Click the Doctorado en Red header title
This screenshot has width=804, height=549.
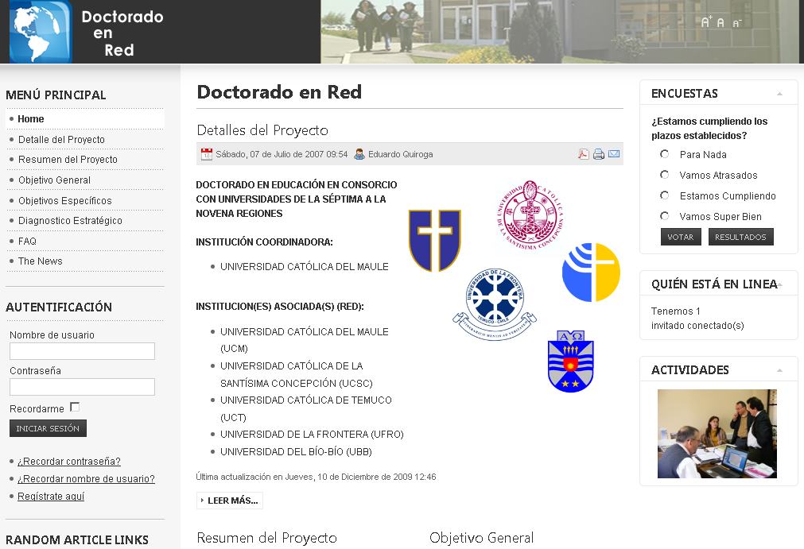click(122, 33)
